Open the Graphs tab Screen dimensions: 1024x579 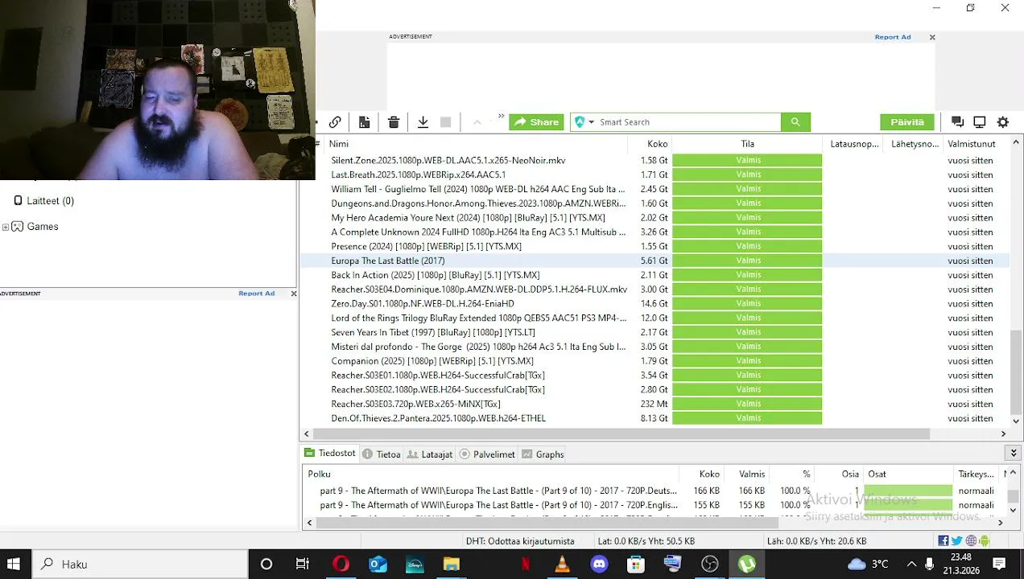543,454
